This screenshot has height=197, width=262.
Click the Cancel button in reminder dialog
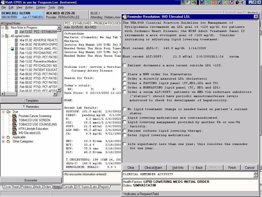click(x=249, y=168)
